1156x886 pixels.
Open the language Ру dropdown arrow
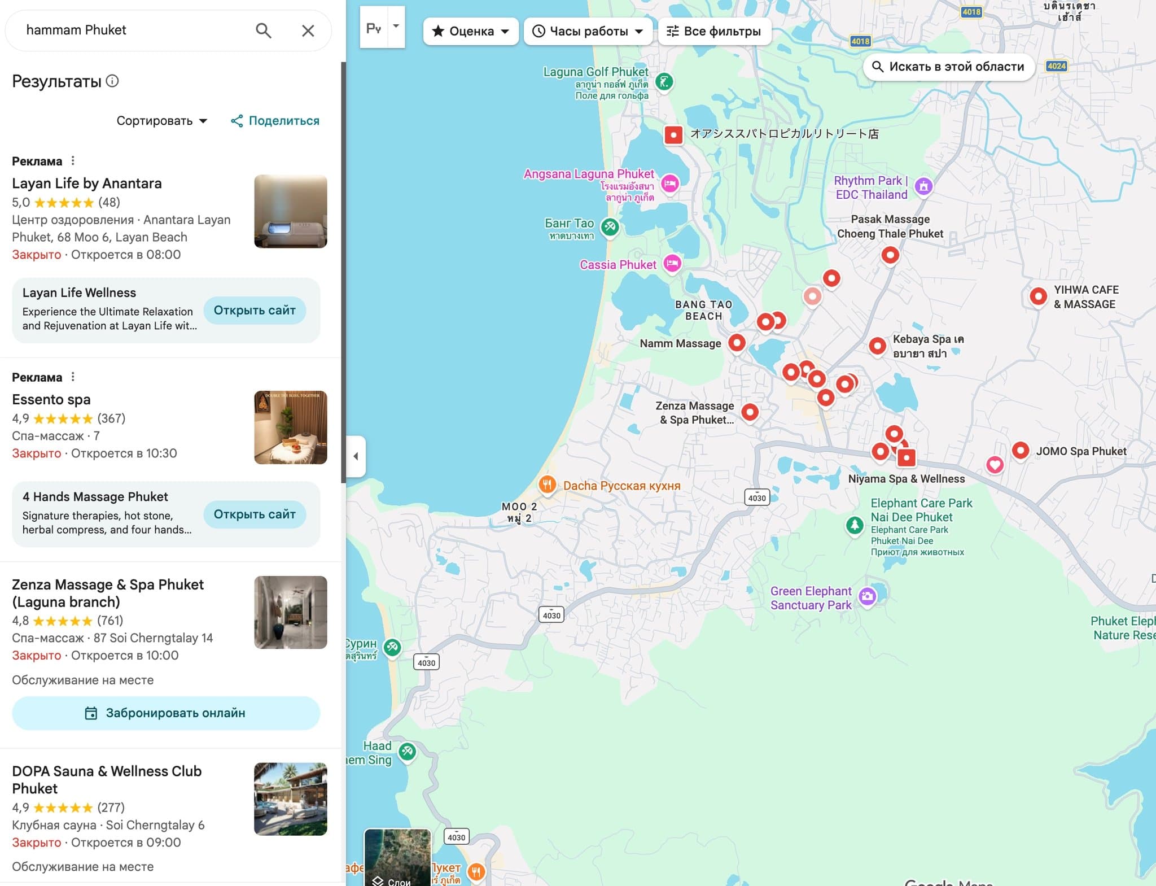pyautogui.click(x=396, y=27)
